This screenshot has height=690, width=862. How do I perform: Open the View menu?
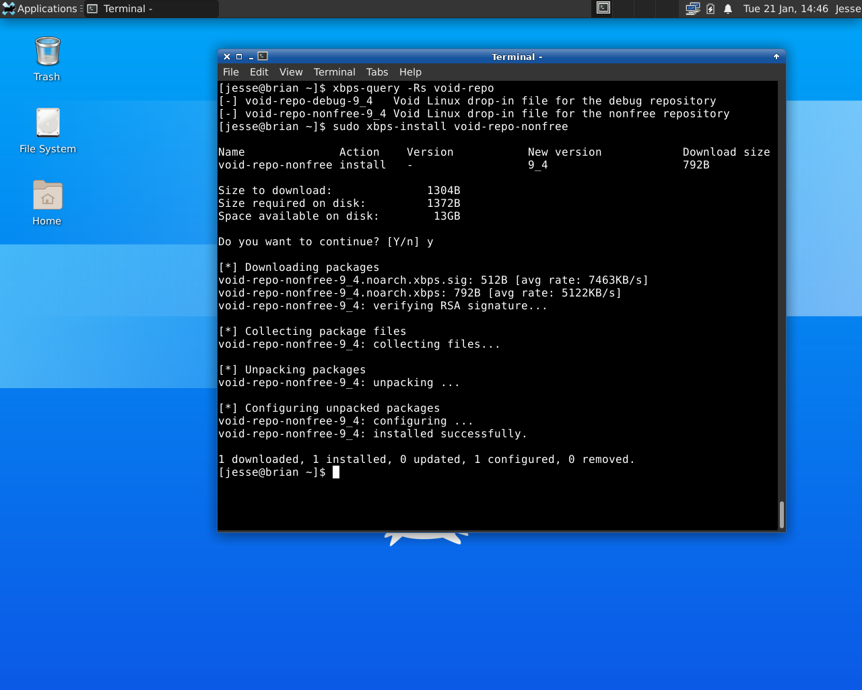click(x=291, y=72)
